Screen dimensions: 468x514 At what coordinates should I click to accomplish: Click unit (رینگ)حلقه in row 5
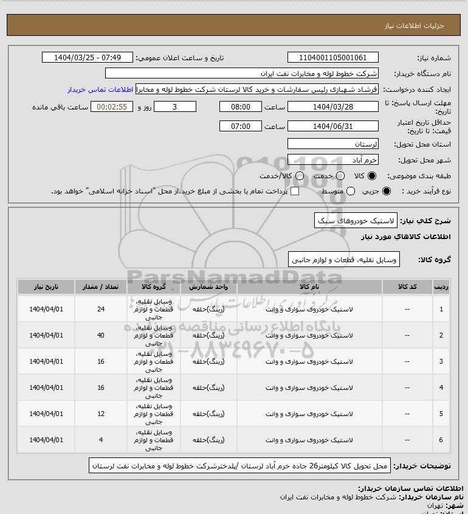[208, 414]
